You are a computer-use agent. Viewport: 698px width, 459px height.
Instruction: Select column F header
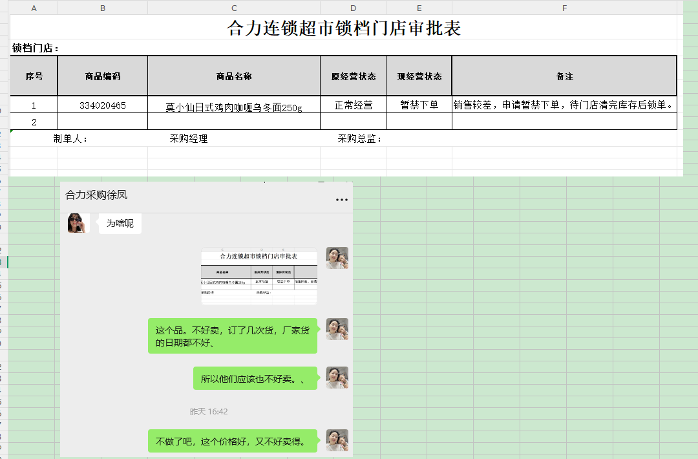pos(564,8)
